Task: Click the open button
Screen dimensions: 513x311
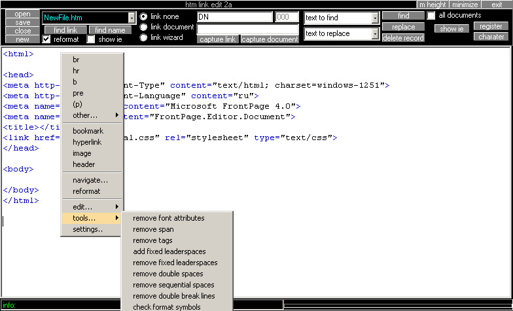Action: coord(22,14)
